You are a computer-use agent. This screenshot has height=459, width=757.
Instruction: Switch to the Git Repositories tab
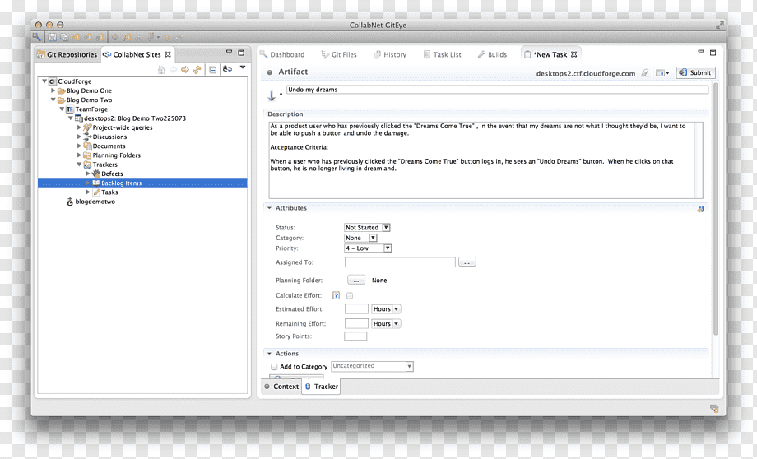pos(67,54)
